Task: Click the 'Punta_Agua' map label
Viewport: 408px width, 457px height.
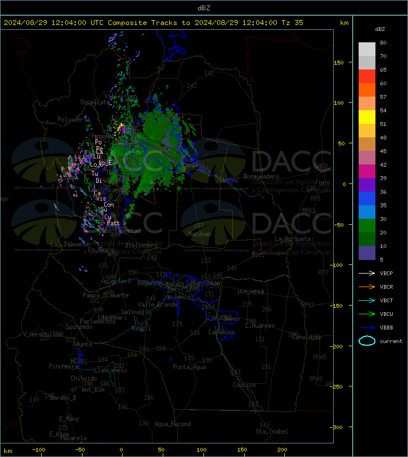Action: coord(189,367)
